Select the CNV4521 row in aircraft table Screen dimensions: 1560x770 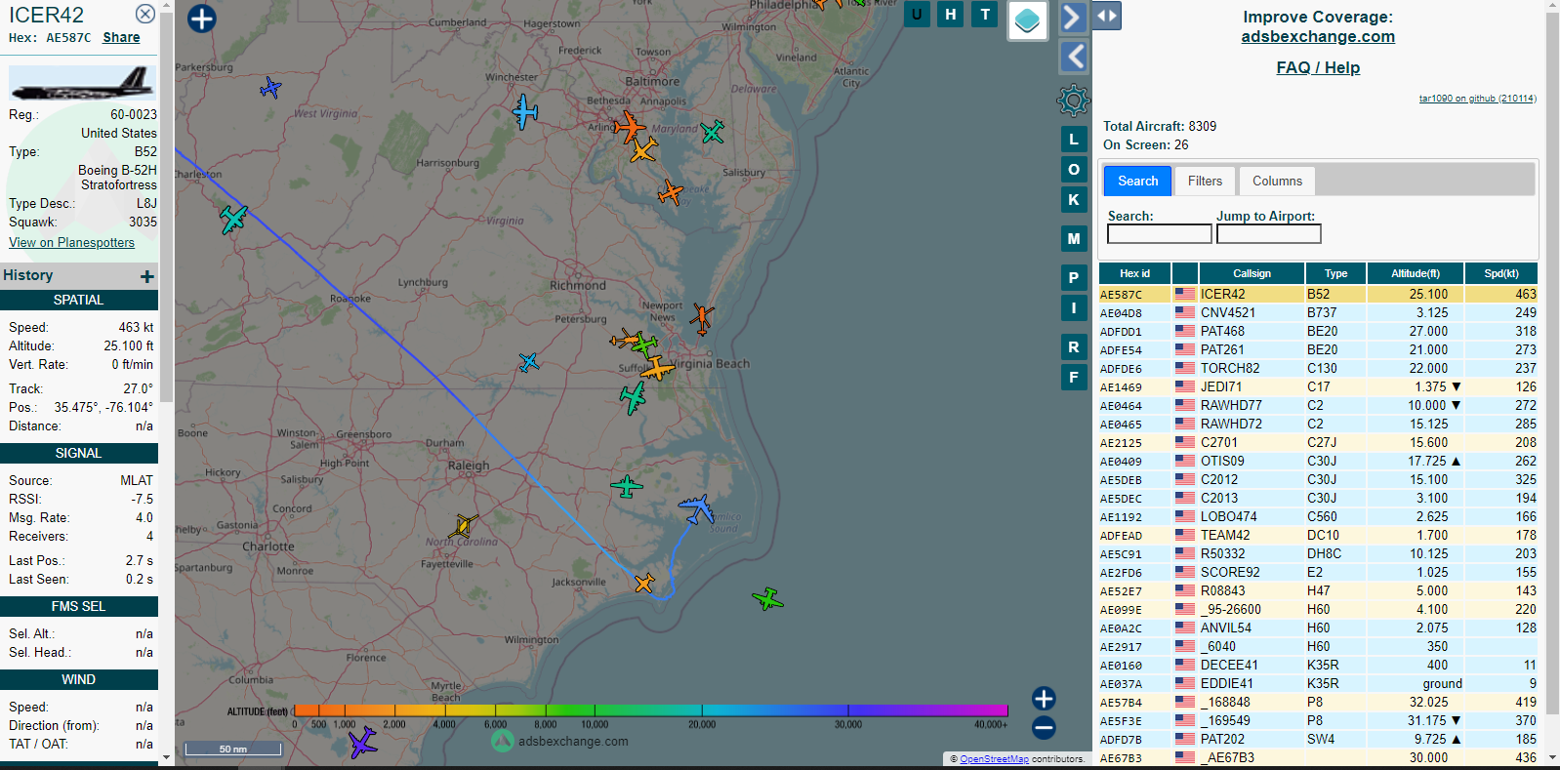coord(1318,312)
